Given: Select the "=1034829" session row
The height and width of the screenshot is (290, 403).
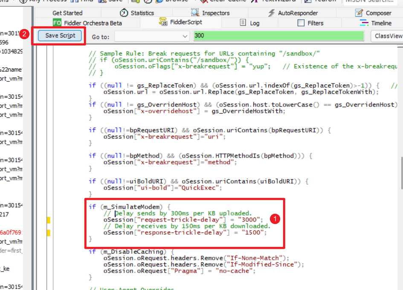Looking at the screenshot, I should 11,52.
